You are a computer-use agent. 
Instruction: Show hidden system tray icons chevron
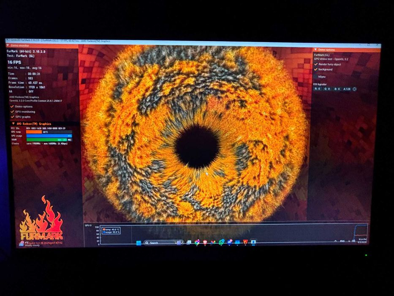335,241
